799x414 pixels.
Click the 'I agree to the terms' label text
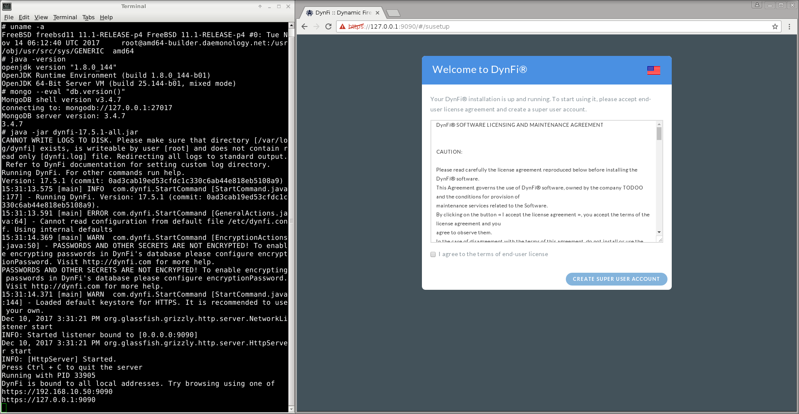click(493, 254)
